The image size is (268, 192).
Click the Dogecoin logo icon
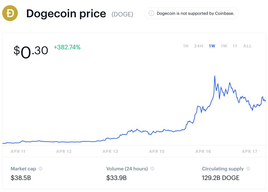[x=10, y=13]
